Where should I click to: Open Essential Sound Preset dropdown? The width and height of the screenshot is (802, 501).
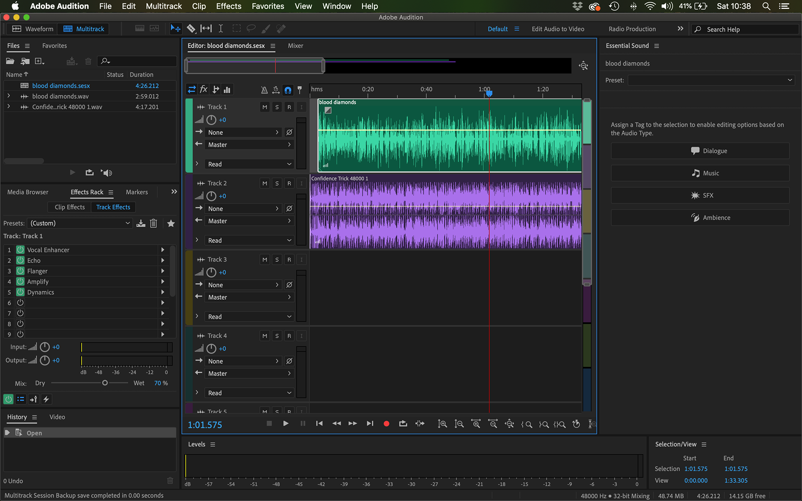click(x=711, y=80)
